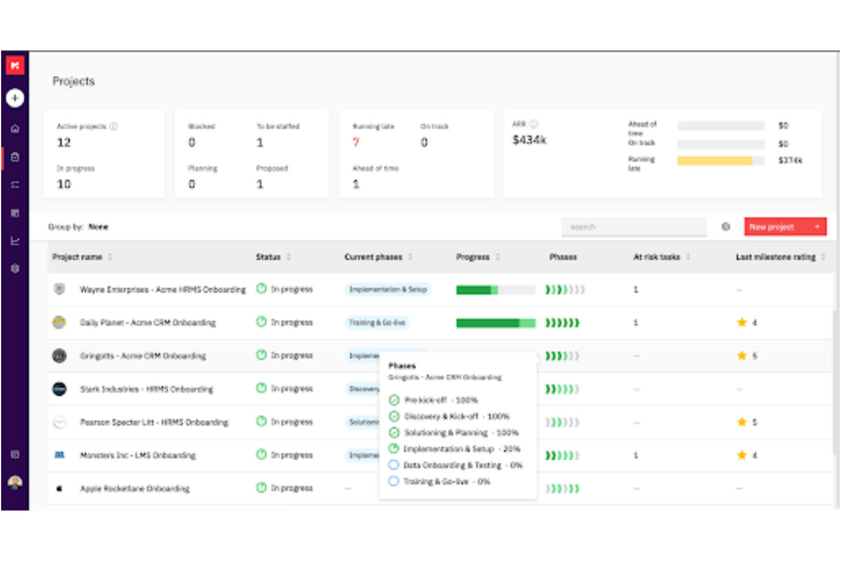The height and width of the screenshot is (561, 841).
Task: Click the star rating icon for Gringotts
Action: (x=742, y=356)
